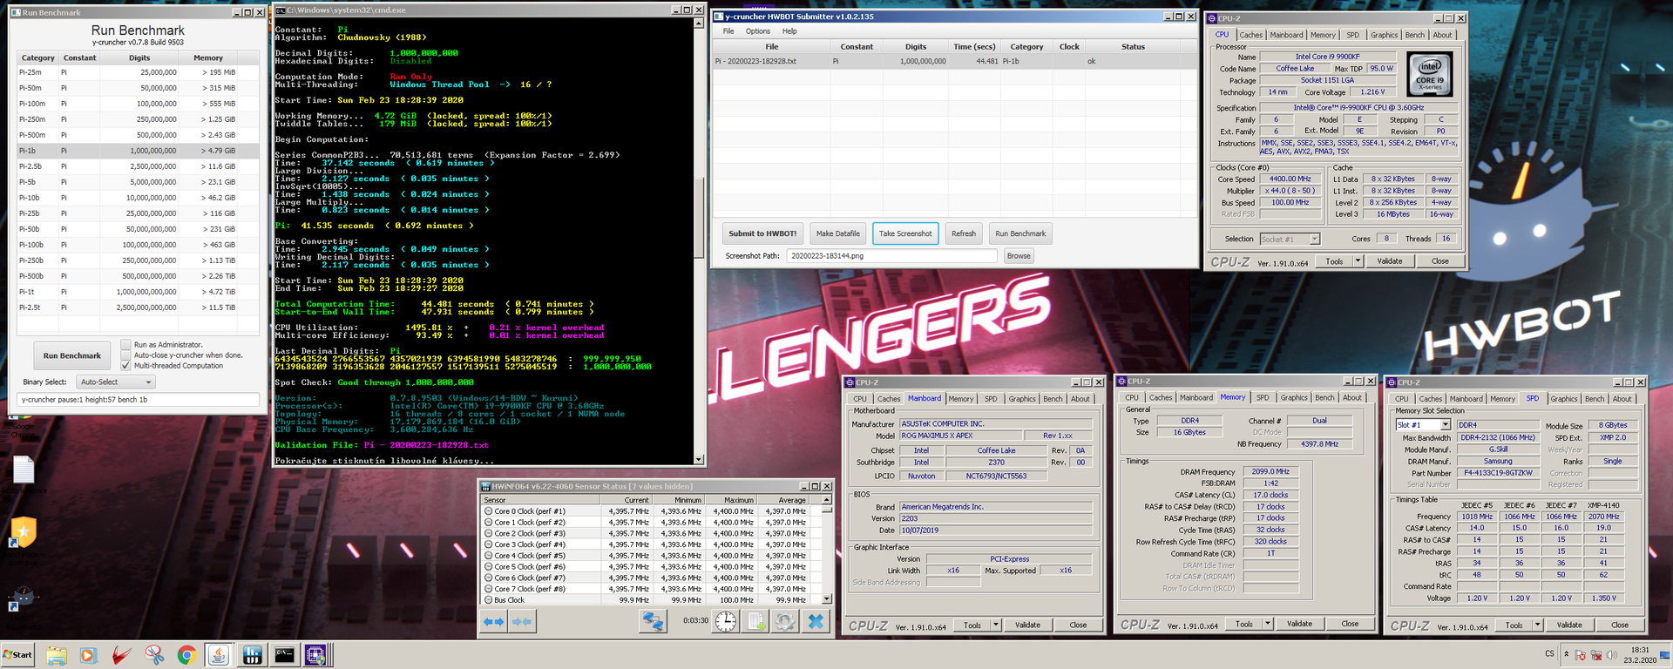Click cmd.exe scroll up arrow
1673x669 pixels.
click(x=699, y=24)
